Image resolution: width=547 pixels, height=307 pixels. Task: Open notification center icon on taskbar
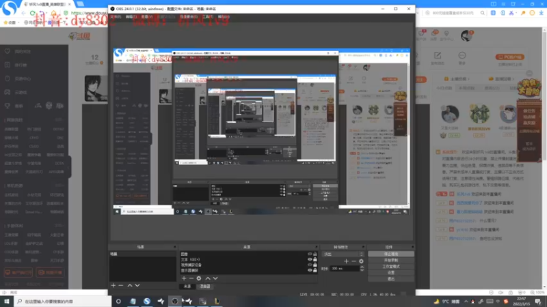coord(538,302)
